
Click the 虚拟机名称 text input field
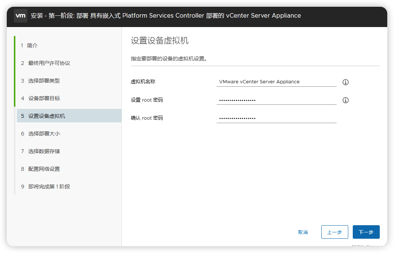[276, 82]
